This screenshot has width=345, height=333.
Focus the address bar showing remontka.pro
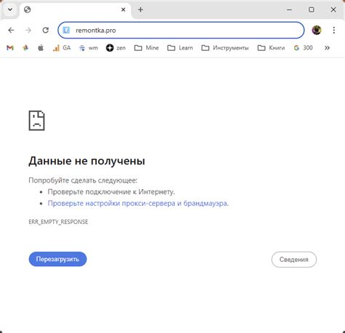(x=181, y=31)
